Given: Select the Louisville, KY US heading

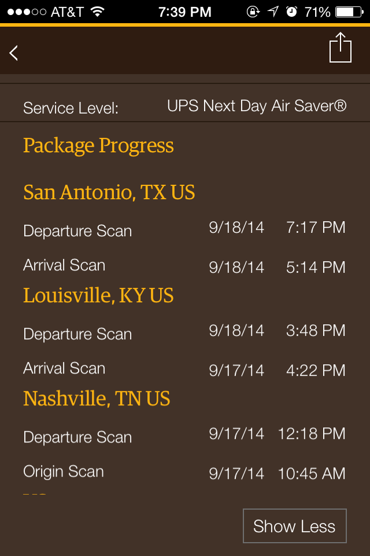Looking at the screenshot, I should pos(97,295).
